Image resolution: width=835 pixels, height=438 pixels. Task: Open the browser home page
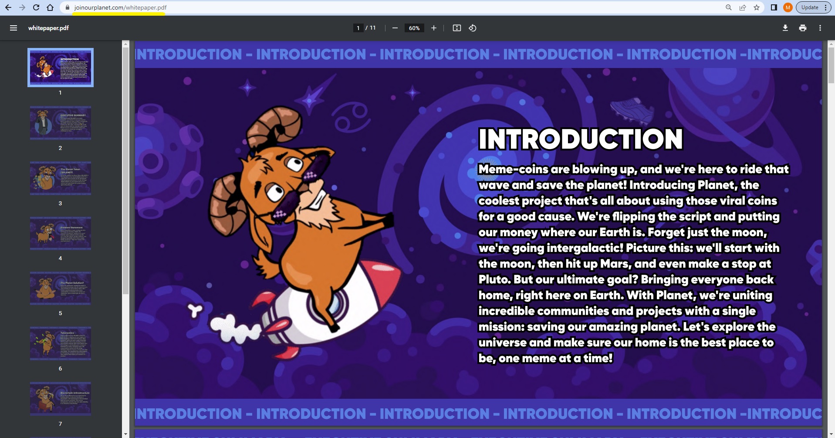pos(50,7)
